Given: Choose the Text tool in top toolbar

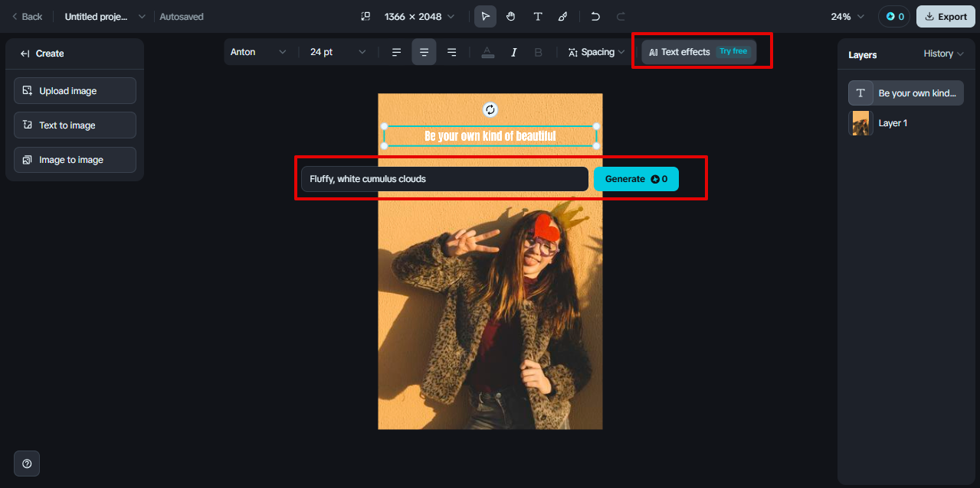Looking at the screenshot, I should [538, 16].
